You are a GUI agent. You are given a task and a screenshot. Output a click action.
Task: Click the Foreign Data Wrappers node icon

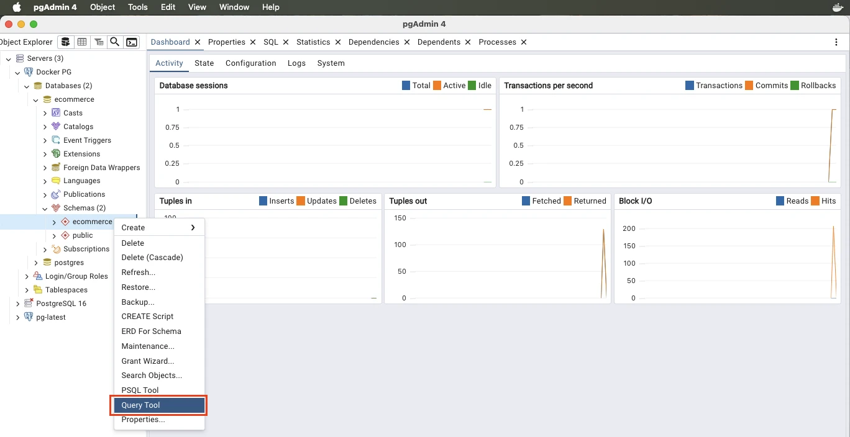(x=56, y=168)
